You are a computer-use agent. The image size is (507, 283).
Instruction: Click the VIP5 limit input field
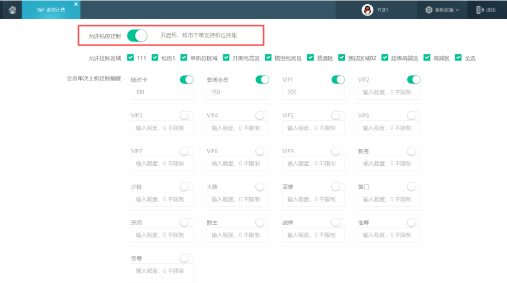point(313,128)
